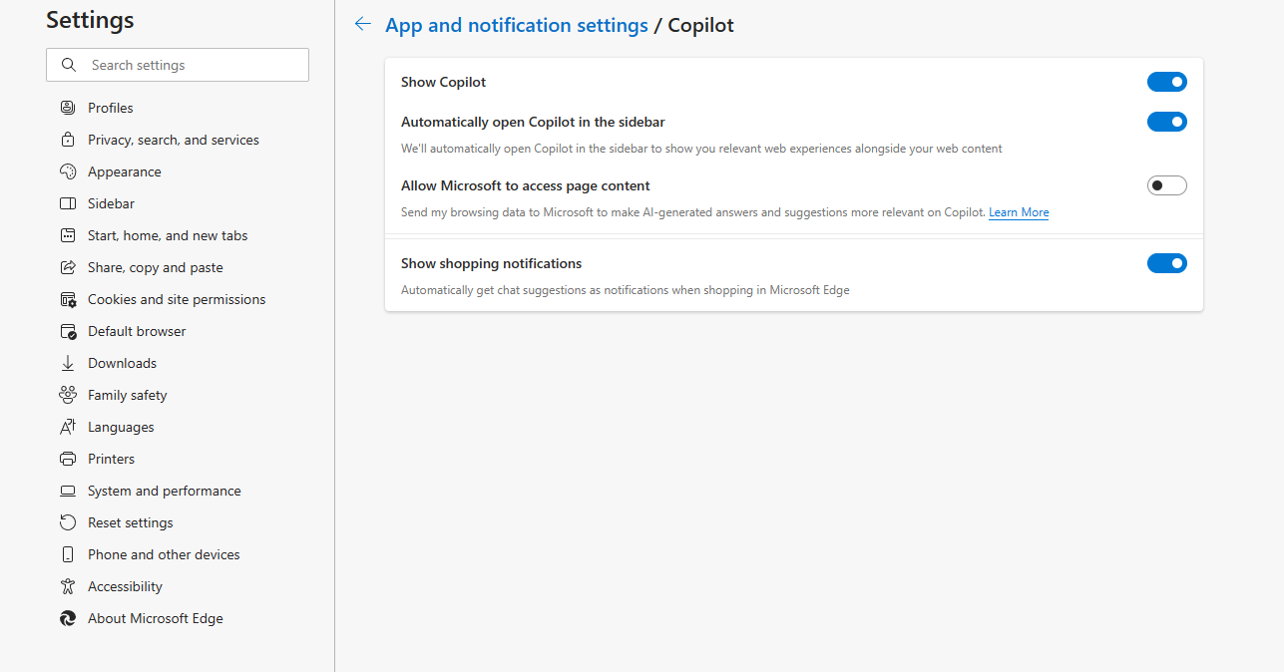Click the Profiles icon in sidebar
Screen dimensions: 1284x672
(x=68, y=108)
